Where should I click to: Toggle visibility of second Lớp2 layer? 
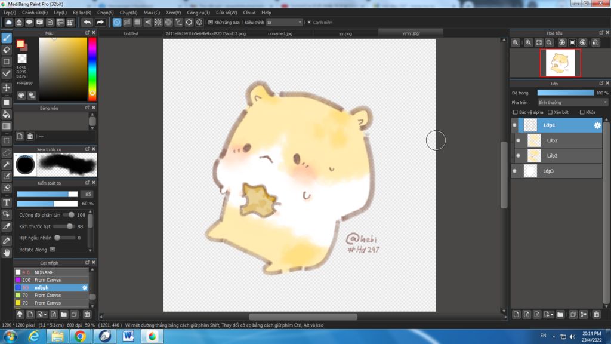519,156
